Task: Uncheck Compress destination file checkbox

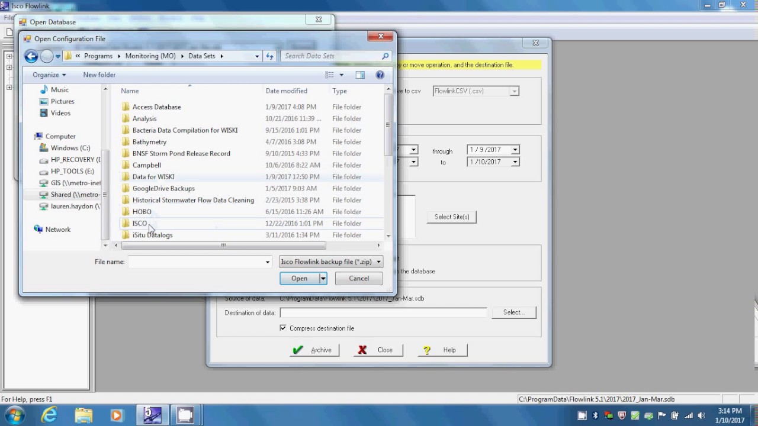Action: coord(283,328)
